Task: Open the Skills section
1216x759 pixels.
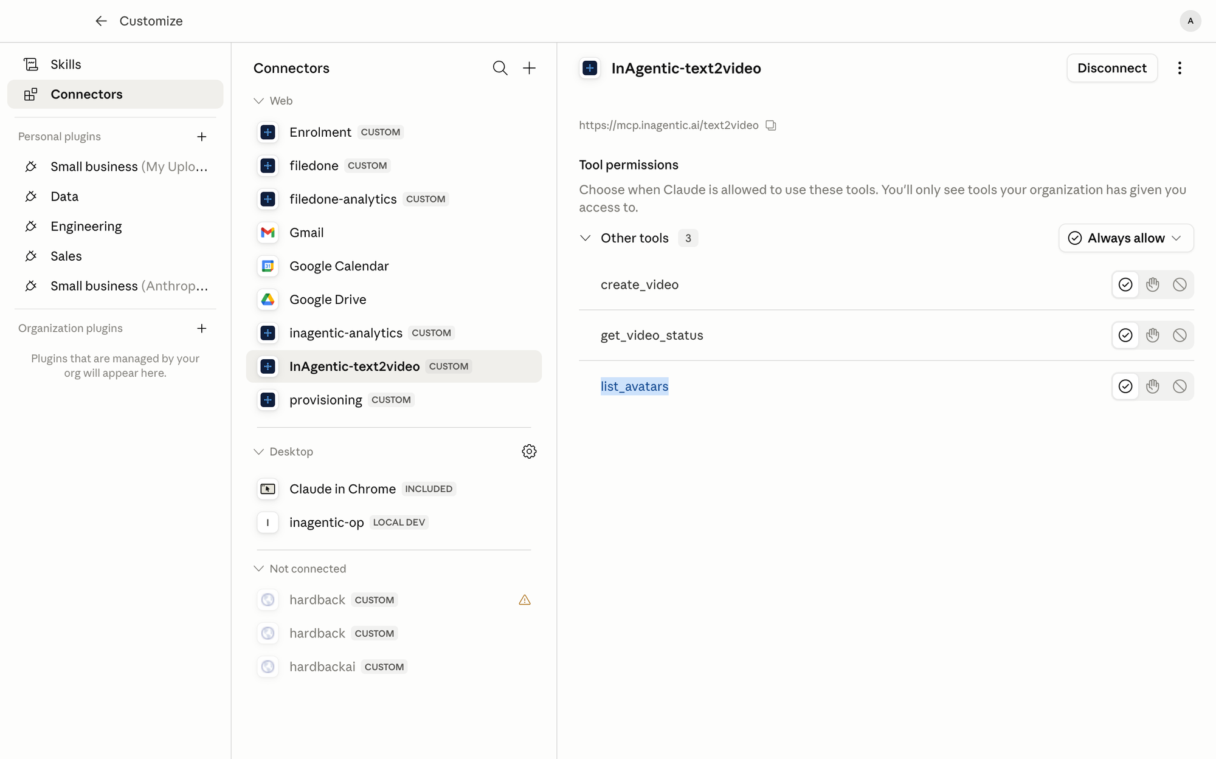Action: tap(115, 64)
